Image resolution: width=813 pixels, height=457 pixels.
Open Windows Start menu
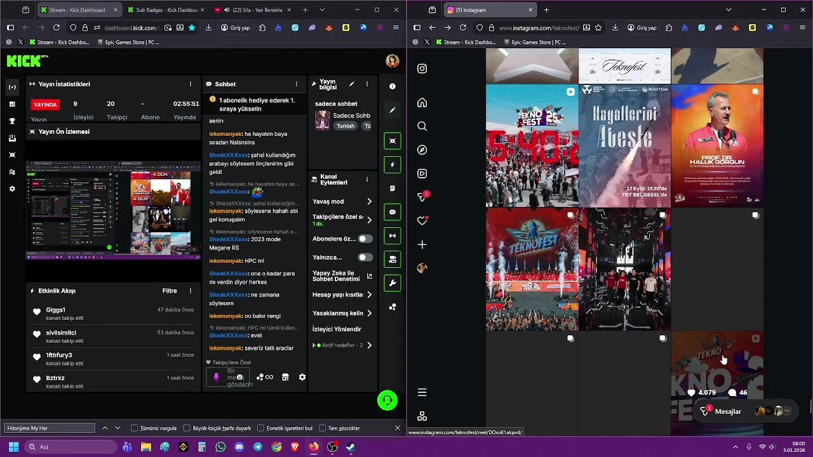pyautogui.click(x=13, y=447)
